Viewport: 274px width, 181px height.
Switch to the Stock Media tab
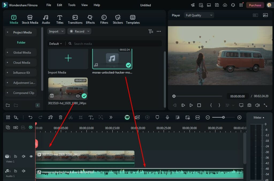[30, 19]
